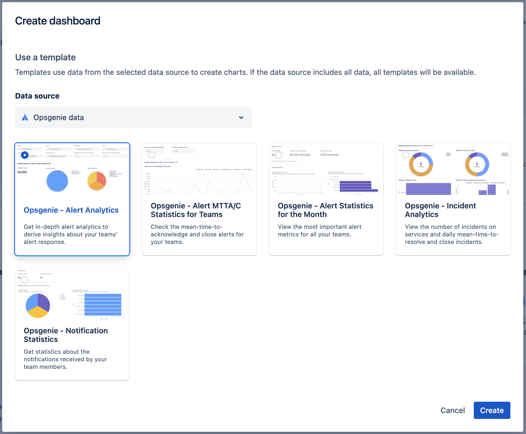This screenshot has height=434, width=526.
Task: Select the Alert MTTA/C Statistics radio button
Action: pos(152,155)
